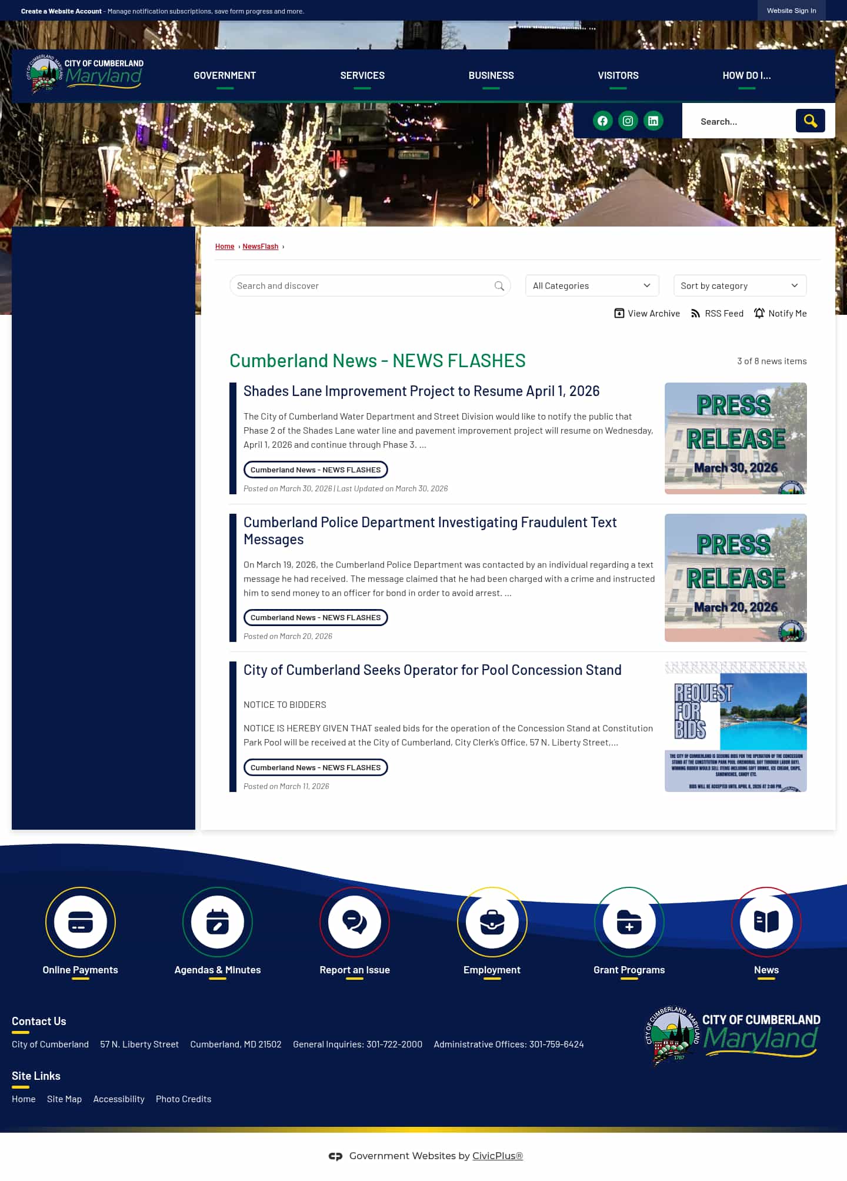Click the CivicPlus logo icon
The height and width of the screenshot is (1181, 847).
[x=335, y=1156]
